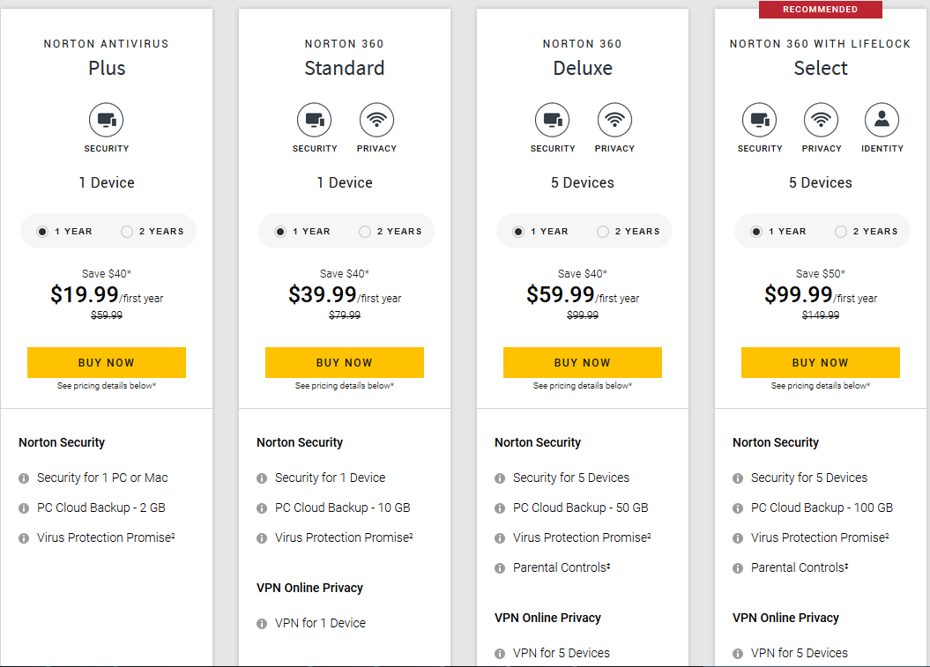Open info icon for Parental Controls in Deluxe

[500, 568]
